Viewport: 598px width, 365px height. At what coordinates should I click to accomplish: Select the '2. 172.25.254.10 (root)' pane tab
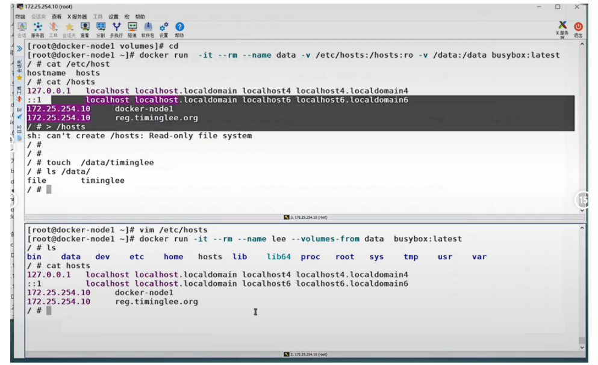305,354
